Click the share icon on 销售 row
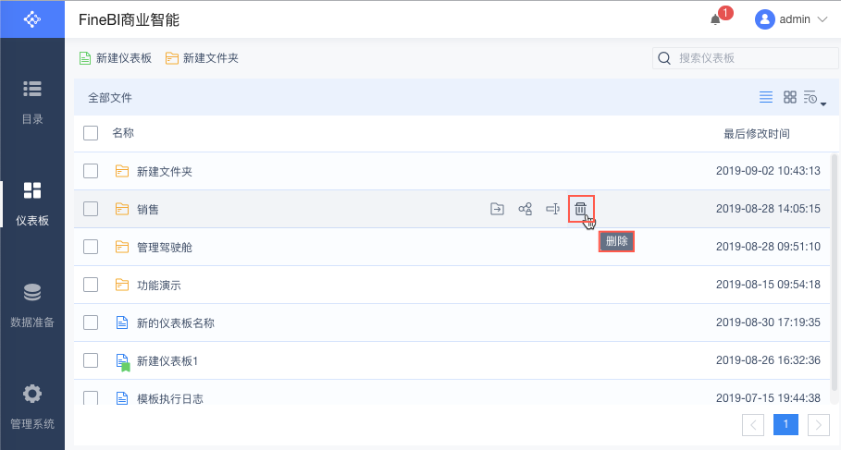841x450 pixels. pos(525,209)
